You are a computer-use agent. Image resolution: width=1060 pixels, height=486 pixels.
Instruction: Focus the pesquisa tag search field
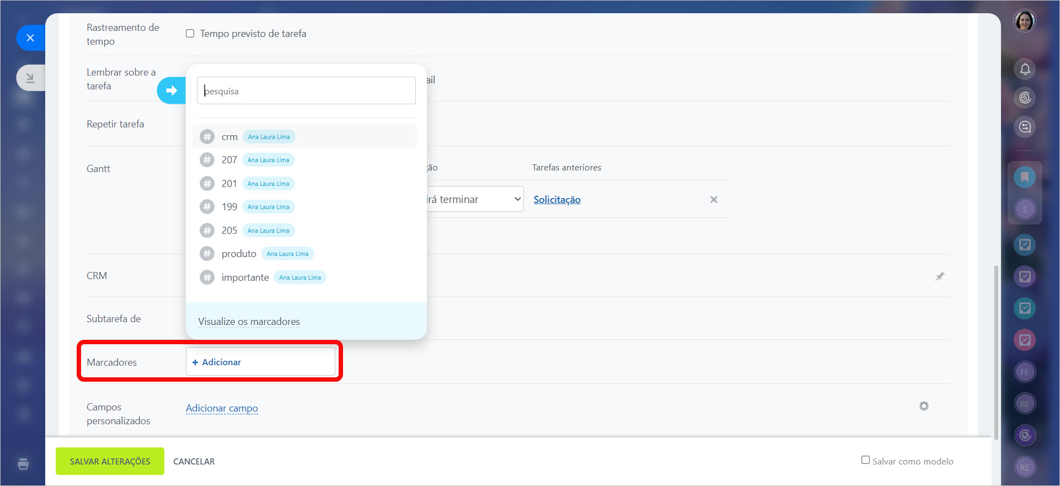(x=306, y=90)
